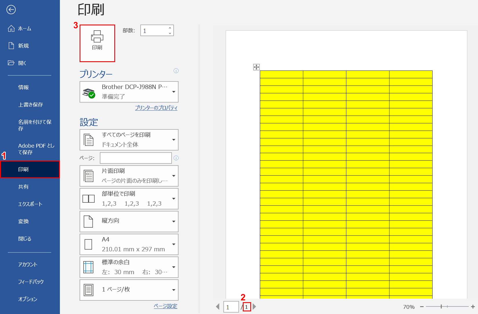This screenshot has width=478, height=314.
Task: Click the current page number field
Action: (x=231, y=307)
